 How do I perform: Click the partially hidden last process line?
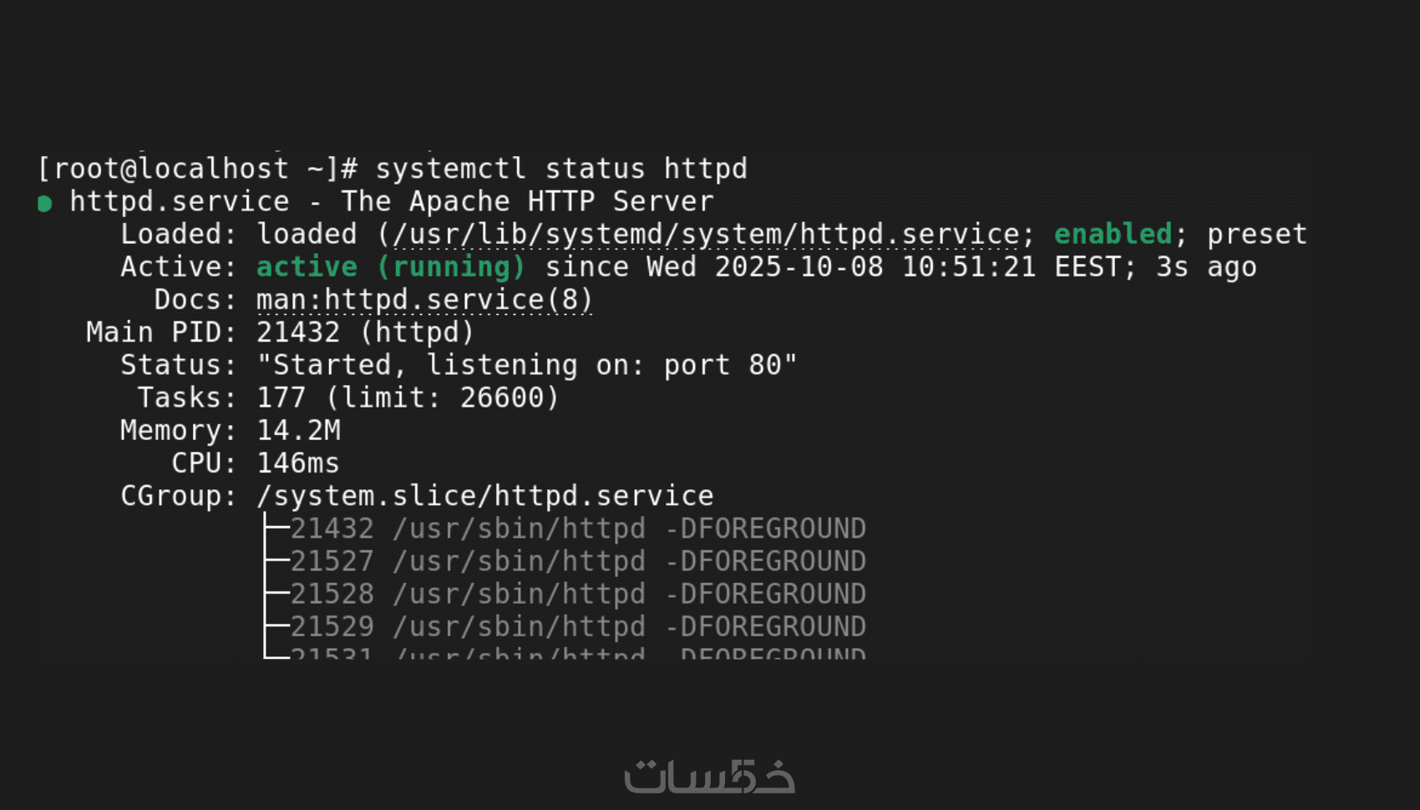[576, 653]
